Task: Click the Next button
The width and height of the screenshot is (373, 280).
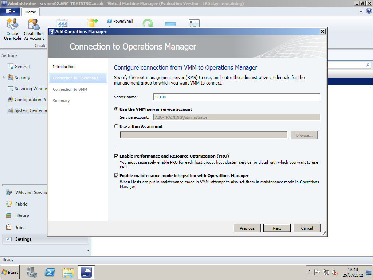Action: point(277,228)
